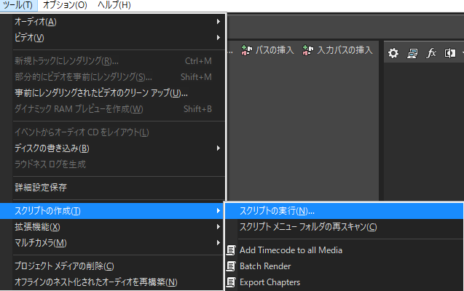Open the オプション(O) menu

pyautogui.click(x=65, y=5)
